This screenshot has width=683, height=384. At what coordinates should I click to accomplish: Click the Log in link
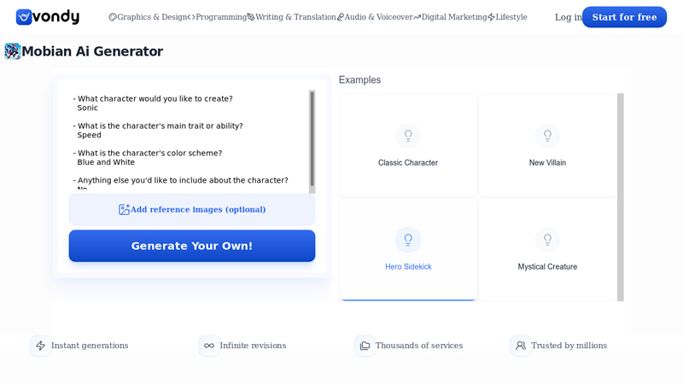coord(569,17)
